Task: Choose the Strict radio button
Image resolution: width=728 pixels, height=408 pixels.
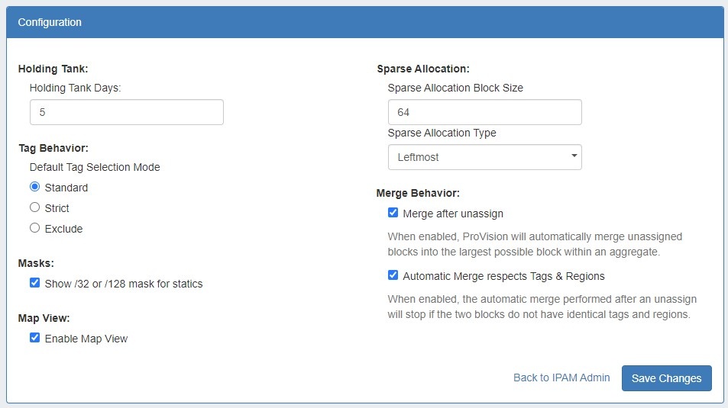Action: [34, 207]
